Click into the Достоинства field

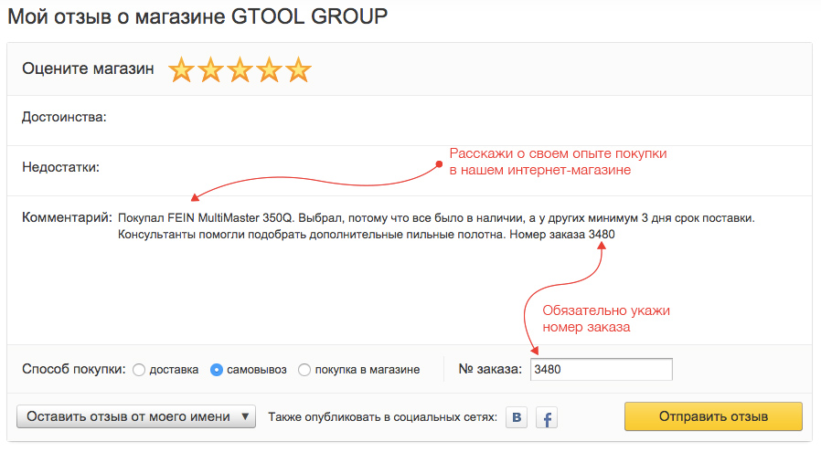point(410,121)
